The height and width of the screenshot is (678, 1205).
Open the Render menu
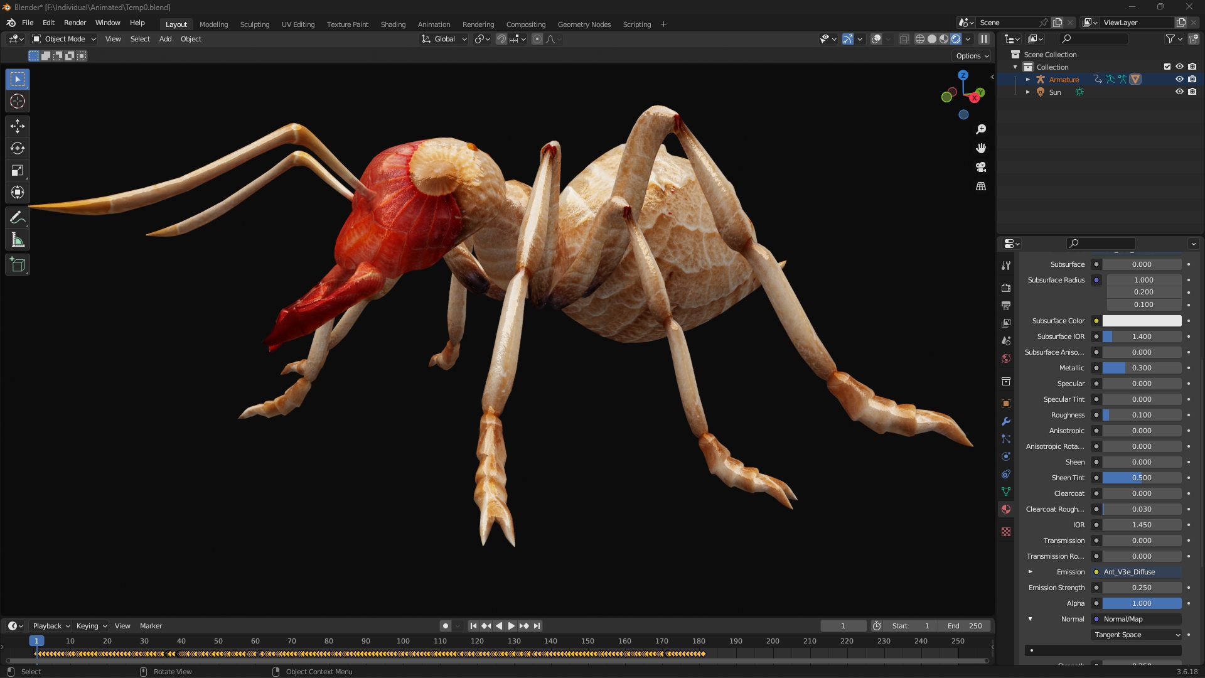coord(75,23)
